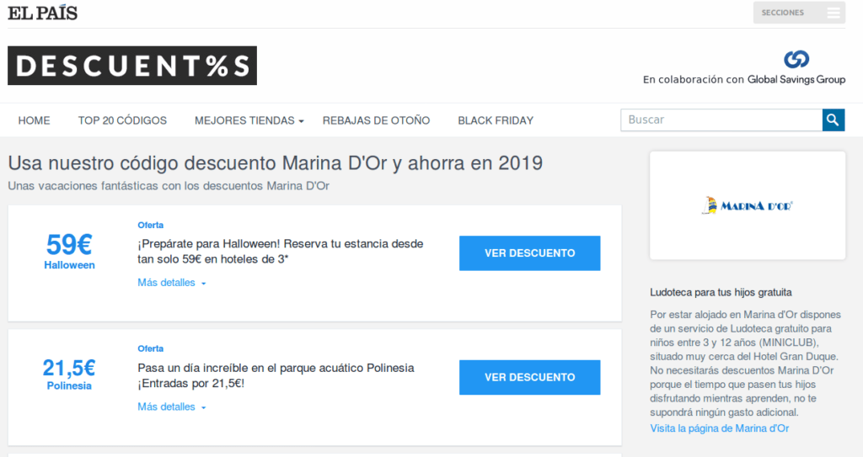Image resolution: width=863 pixels, height=457 pixels.
Task: Click VER DESCUENTO for Polinesia offer
Action: (x=529, y=377)
